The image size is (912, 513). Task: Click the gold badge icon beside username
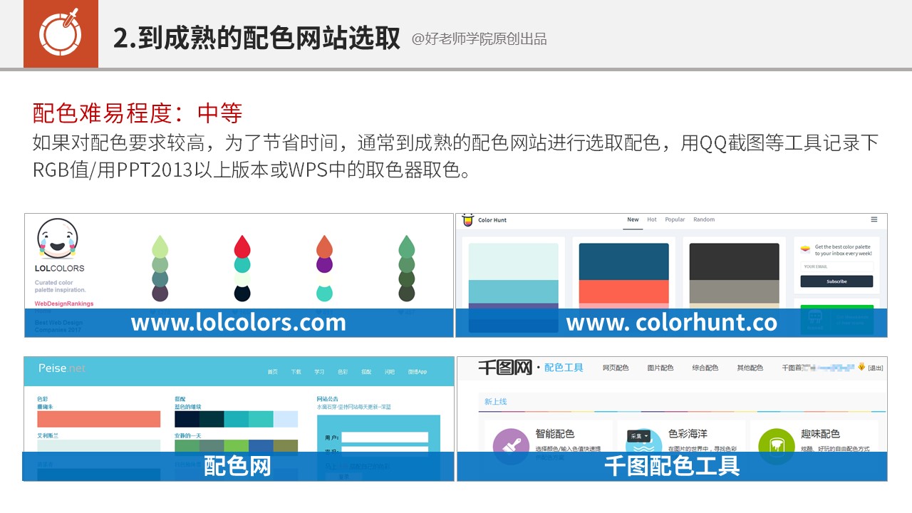coord(861,367)
